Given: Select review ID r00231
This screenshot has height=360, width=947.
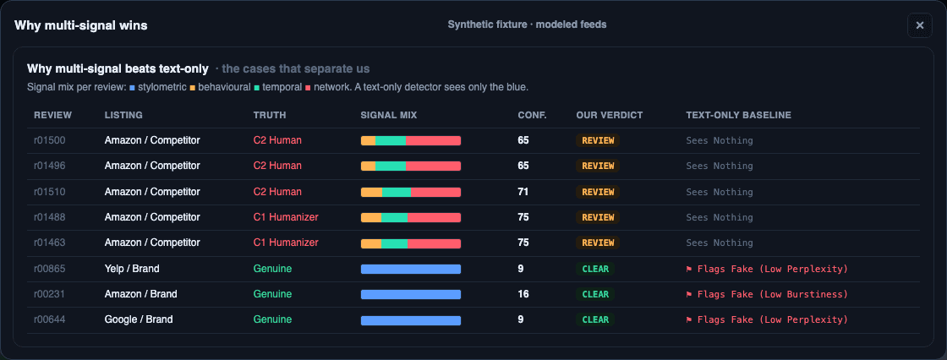Looking at the screenshot, I should [x=50, y=293].
